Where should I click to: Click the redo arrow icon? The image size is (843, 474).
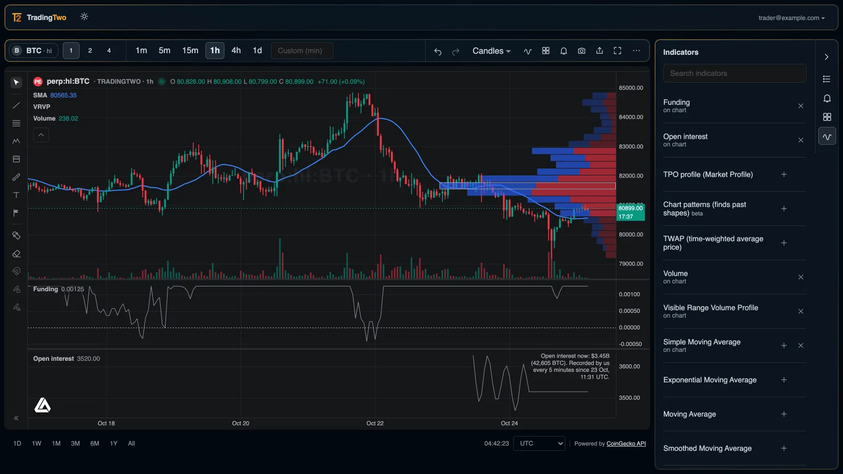coord(456,51)
